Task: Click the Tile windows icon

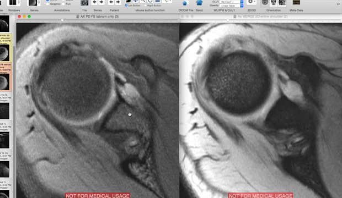Action: coord(84,3)
